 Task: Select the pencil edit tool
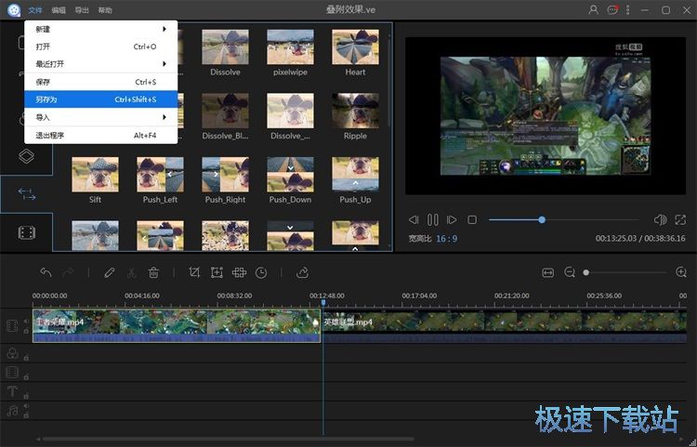click(110, 272)
